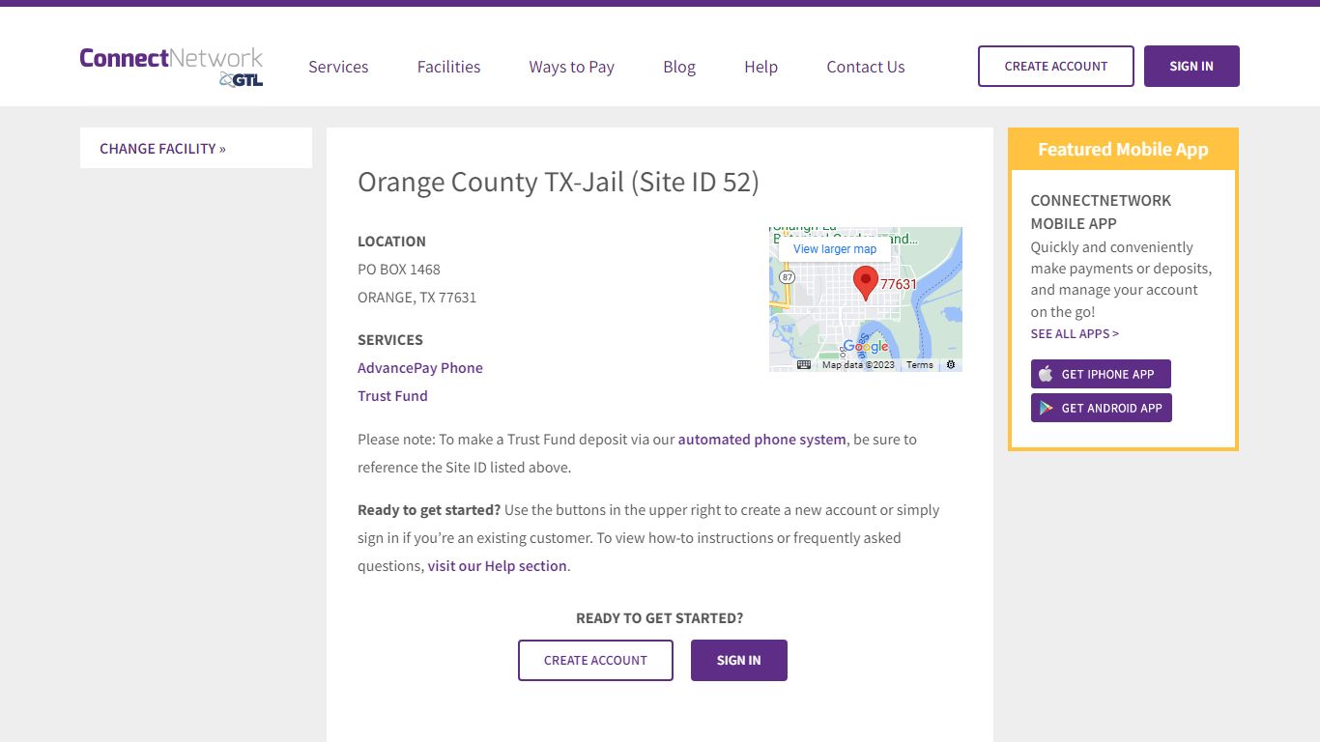Screen dimensions: 1320x742
Task: Click the Ready To Get Started heading
Action: pyautogui.click(x=660, y=617)
